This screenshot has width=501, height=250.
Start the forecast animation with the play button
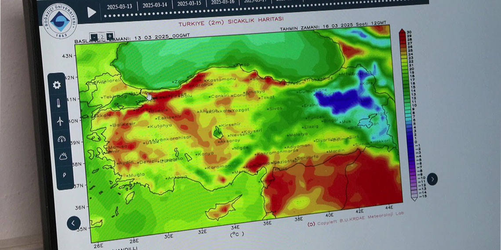point(91,12)
